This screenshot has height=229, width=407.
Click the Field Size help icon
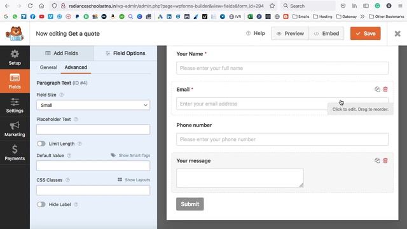pyautogui.click(x=62, y=95)
